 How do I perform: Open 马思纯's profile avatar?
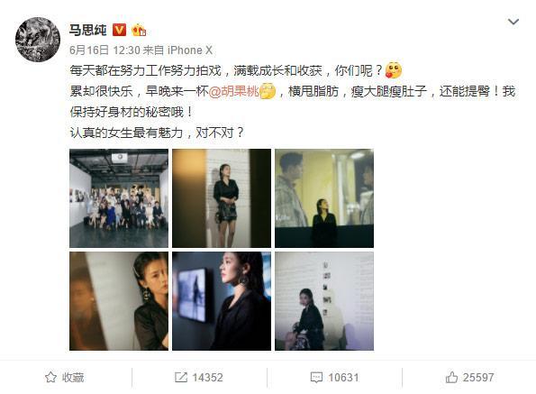[38, 40]
